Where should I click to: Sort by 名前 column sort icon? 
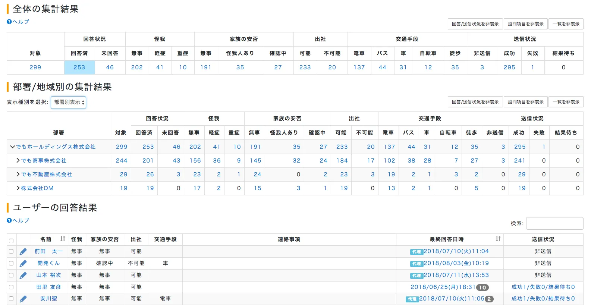tap(63, 239)
